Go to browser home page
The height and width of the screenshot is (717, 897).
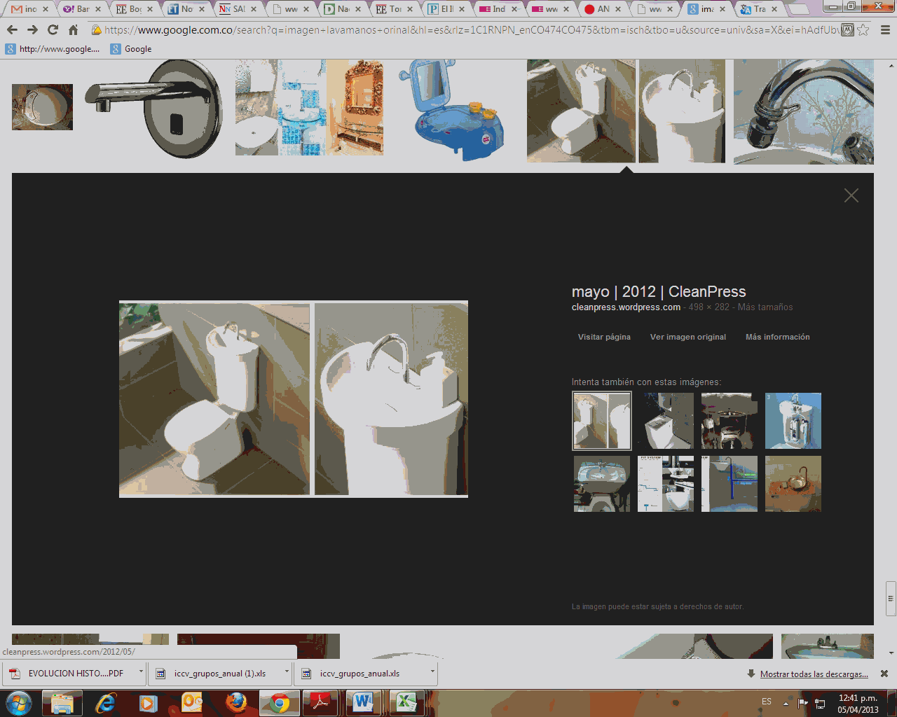click(73, 29)
